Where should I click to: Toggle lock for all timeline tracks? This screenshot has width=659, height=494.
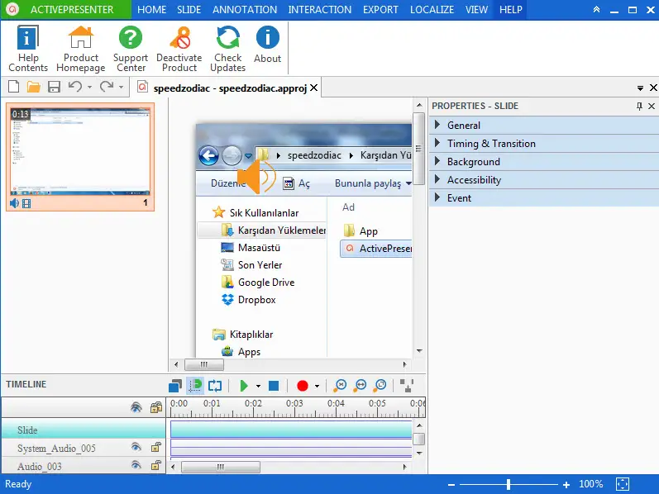pyautogui.click(x=156, y=407)
